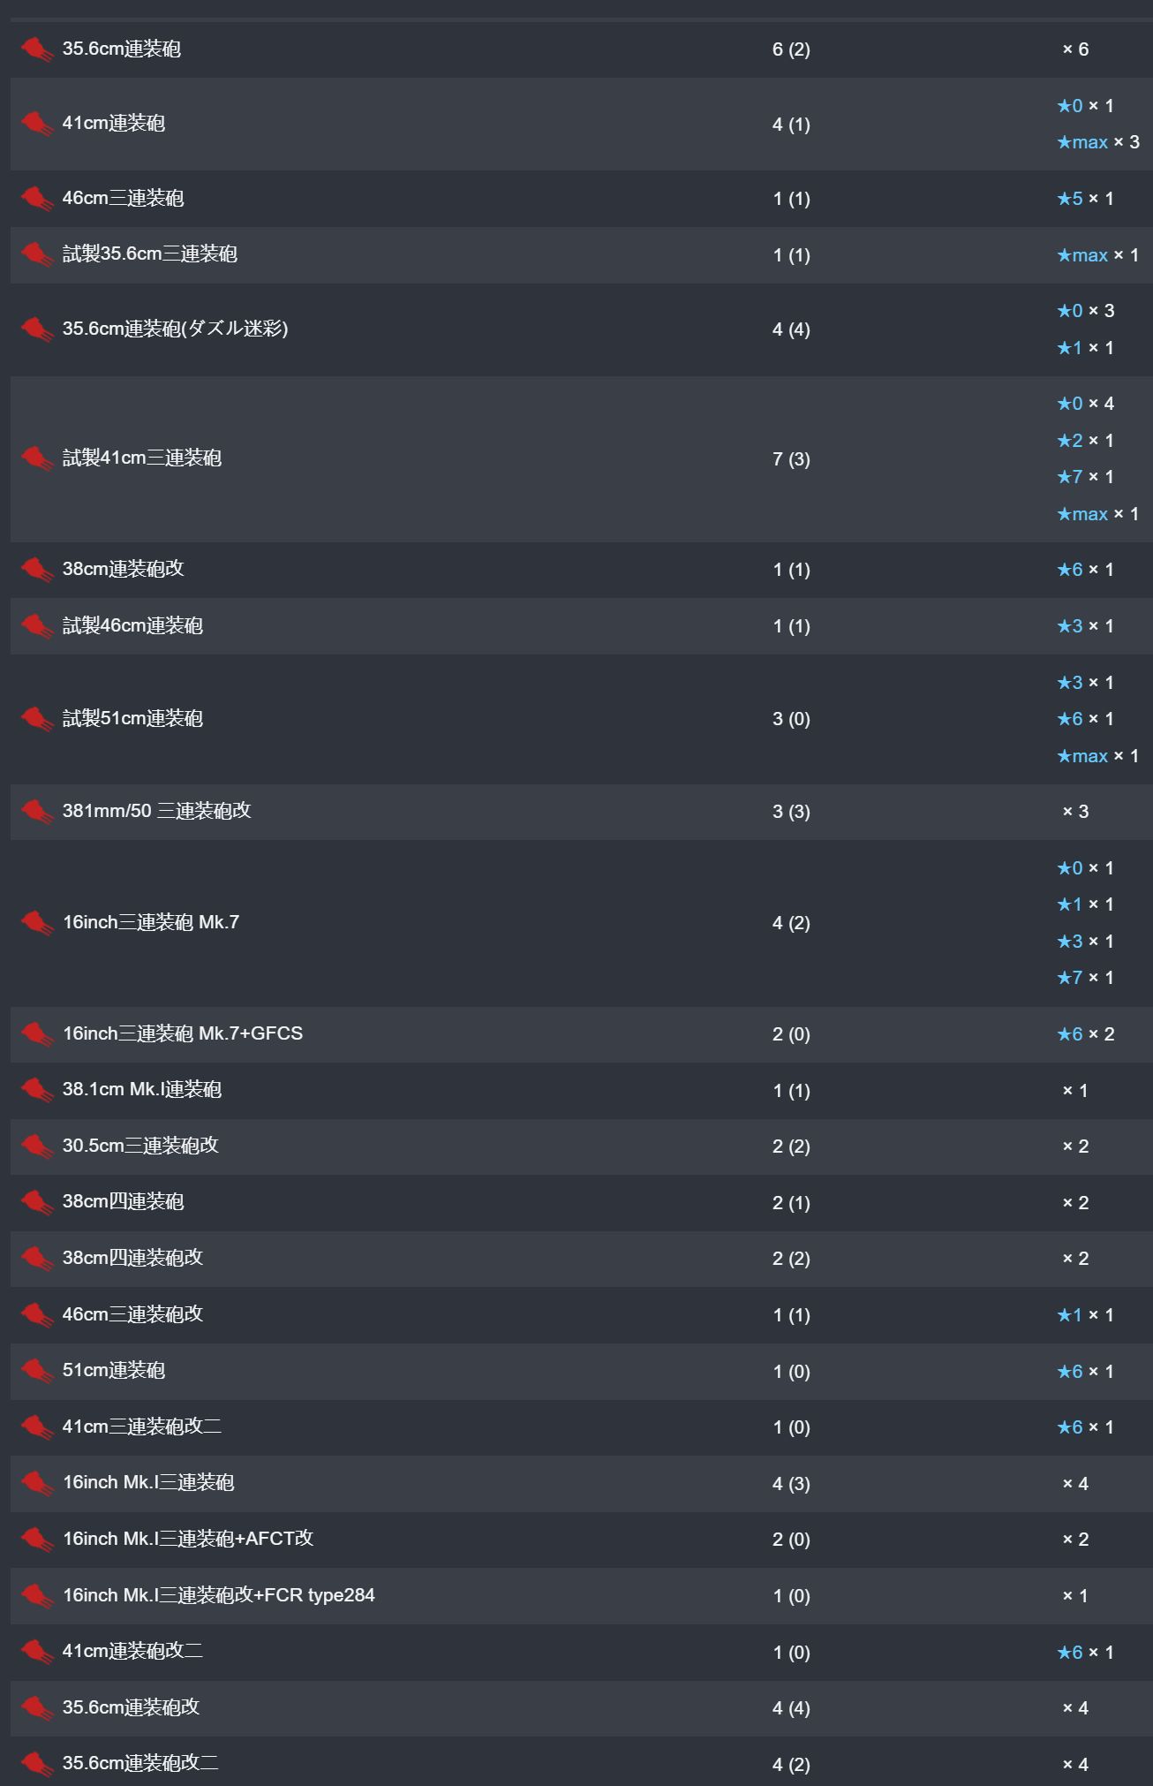Click the count 7 (3) for 試製41cm三連装砲

click(x=791, y=459)
